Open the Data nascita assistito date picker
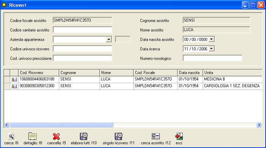 click(212, 40)
